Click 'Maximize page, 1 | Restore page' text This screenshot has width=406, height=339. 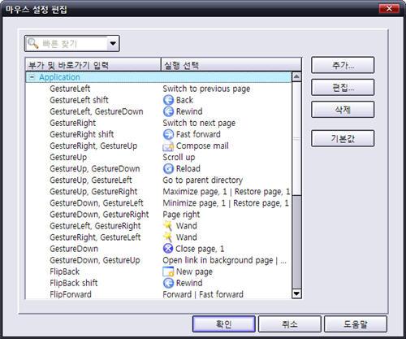[x=227, y=191]
